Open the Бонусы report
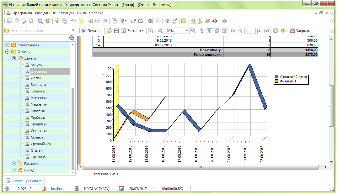 (x=36, y=65)
